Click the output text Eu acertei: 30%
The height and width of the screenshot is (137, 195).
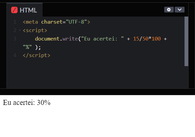tap(27, 103)
